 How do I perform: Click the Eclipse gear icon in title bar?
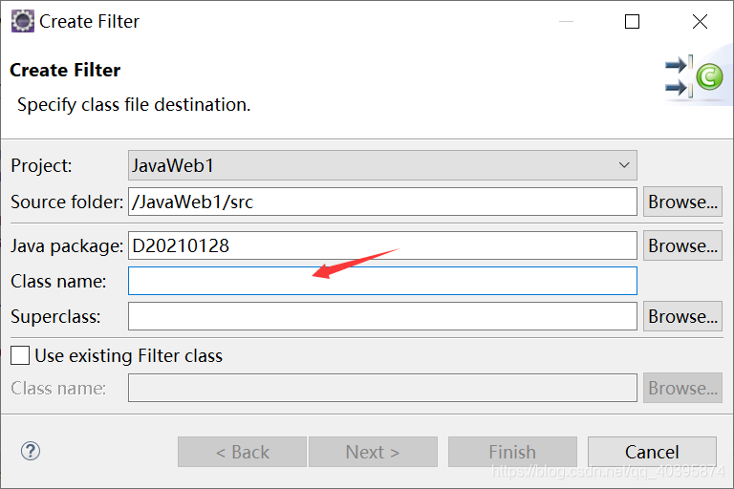tap(23, 22)
